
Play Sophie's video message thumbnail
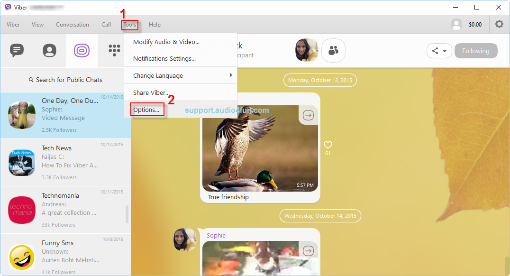(x=260, y=258)
